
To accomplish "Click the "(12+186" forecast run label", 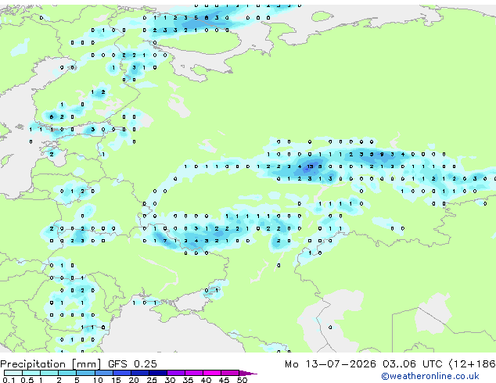I will [x=472, y=364].
